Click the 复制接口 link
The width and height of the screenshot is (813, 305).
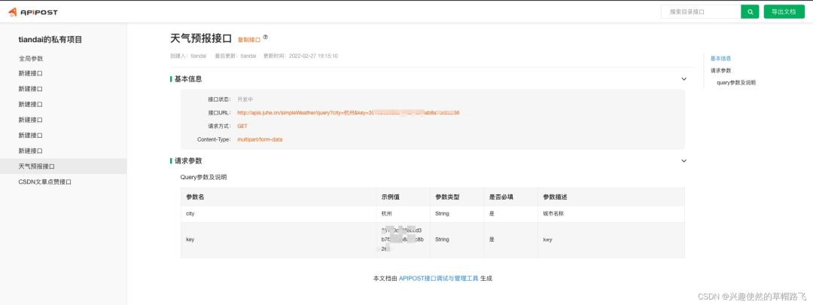(x=248, y=39)
